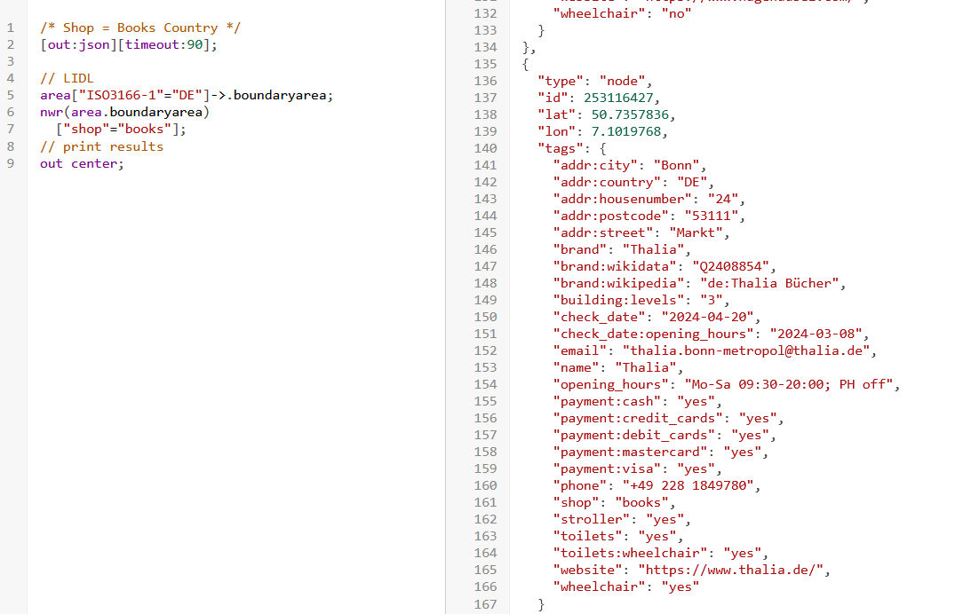The image size is (963, 614).
Task: Click the "addr:housenumber": "24" entry
Action: [x=649, y=199]
